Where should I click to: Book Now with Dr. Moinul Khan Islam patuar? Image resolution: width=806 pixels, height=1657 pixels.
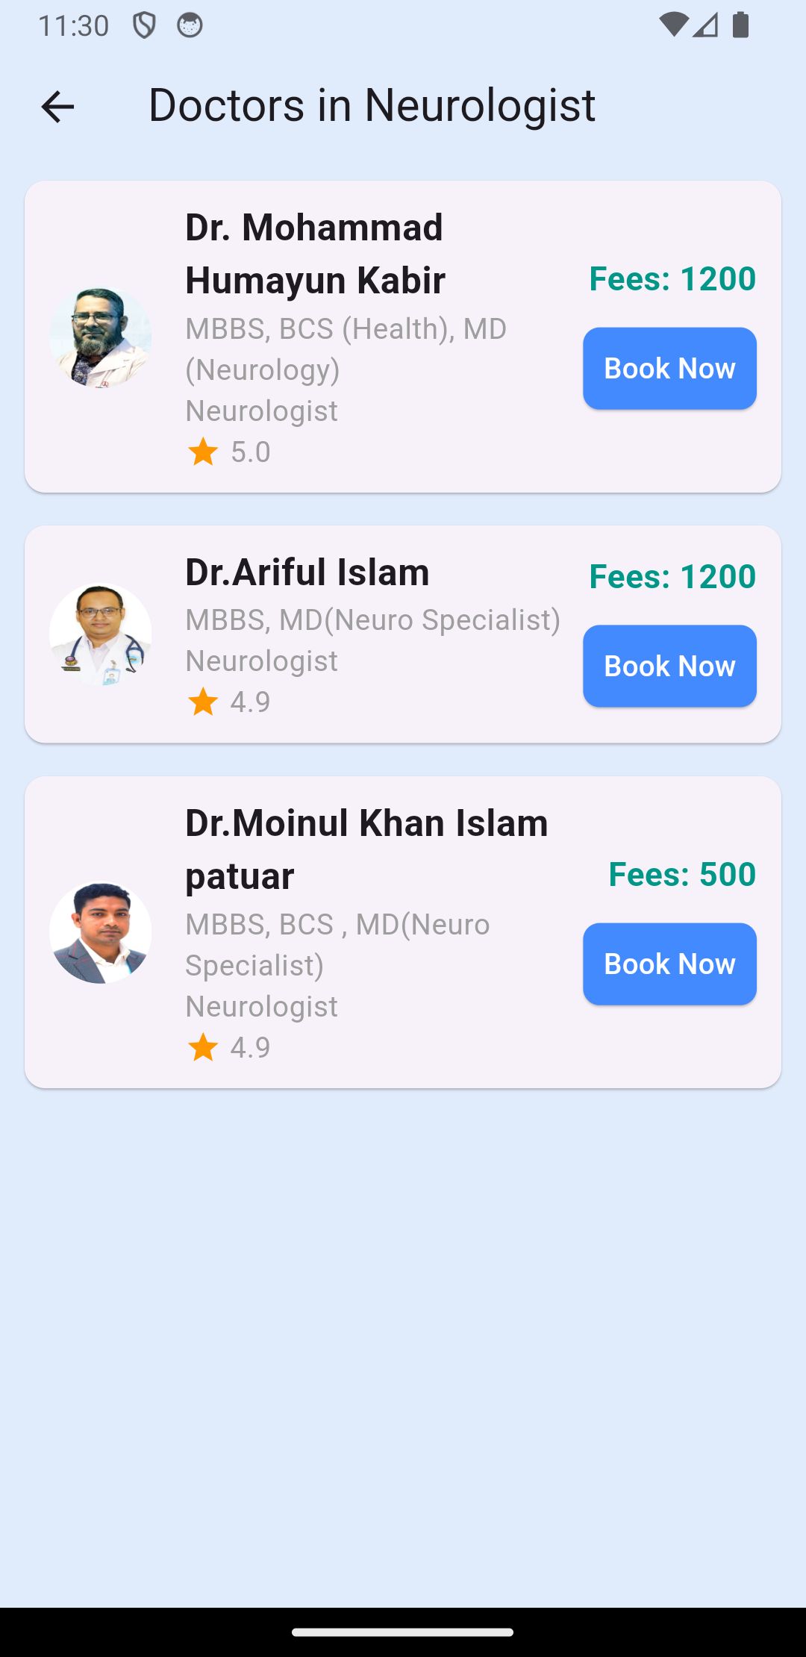click(669, 964)
